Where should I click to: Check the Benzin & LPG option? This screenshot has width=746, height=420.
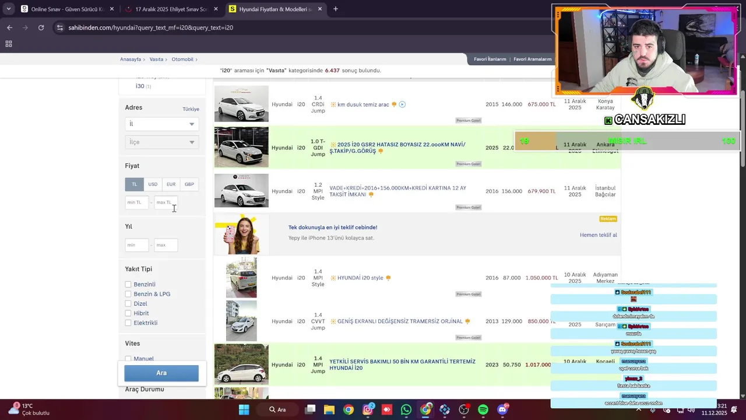click(x=128, y=294)
